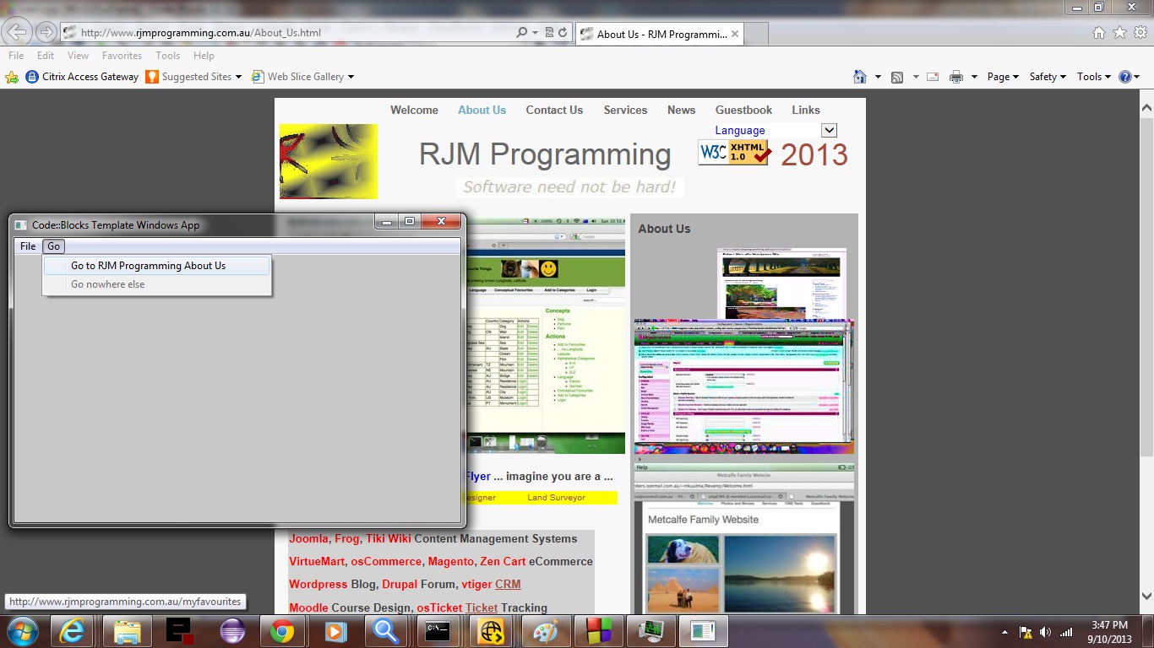Screen dimensions: 1154x648
Task: Click the Home icon in the command bar
Action: [x=860, y=77]
